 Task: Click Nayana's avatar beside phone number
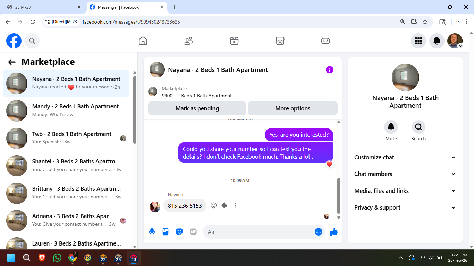pyautogui.click(x=155, y=207)
